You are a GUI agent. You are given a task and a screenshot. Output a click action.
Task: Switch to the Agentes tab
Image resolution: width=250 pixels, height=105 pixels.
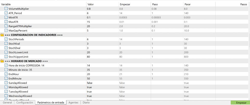tap(73, 103)
